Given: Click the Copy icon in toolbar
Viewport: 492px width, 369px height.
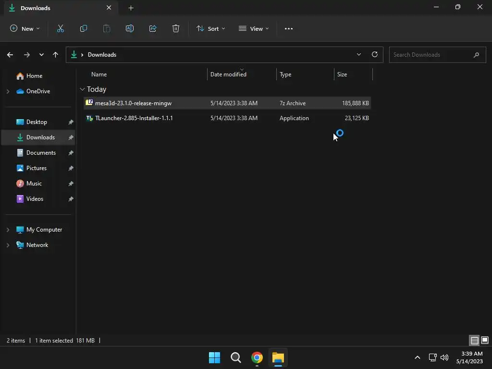Looking at the screenshot, I should pos(84,28).
